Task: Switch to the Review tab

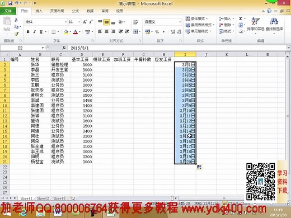Action: pos(105,11)
